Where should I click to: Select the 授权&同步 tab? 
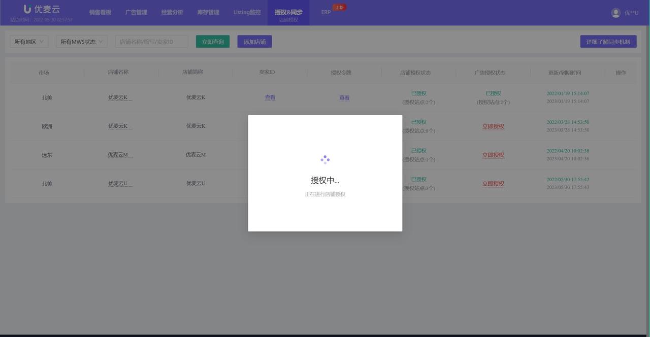tap(287, 11)
